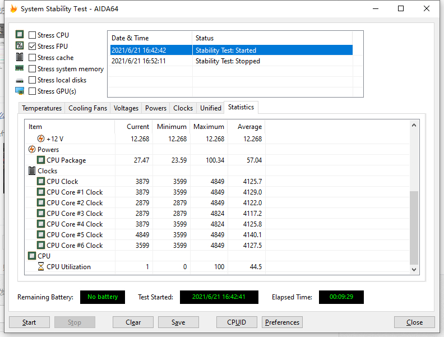Click the Maximum column header

(209, 127)
